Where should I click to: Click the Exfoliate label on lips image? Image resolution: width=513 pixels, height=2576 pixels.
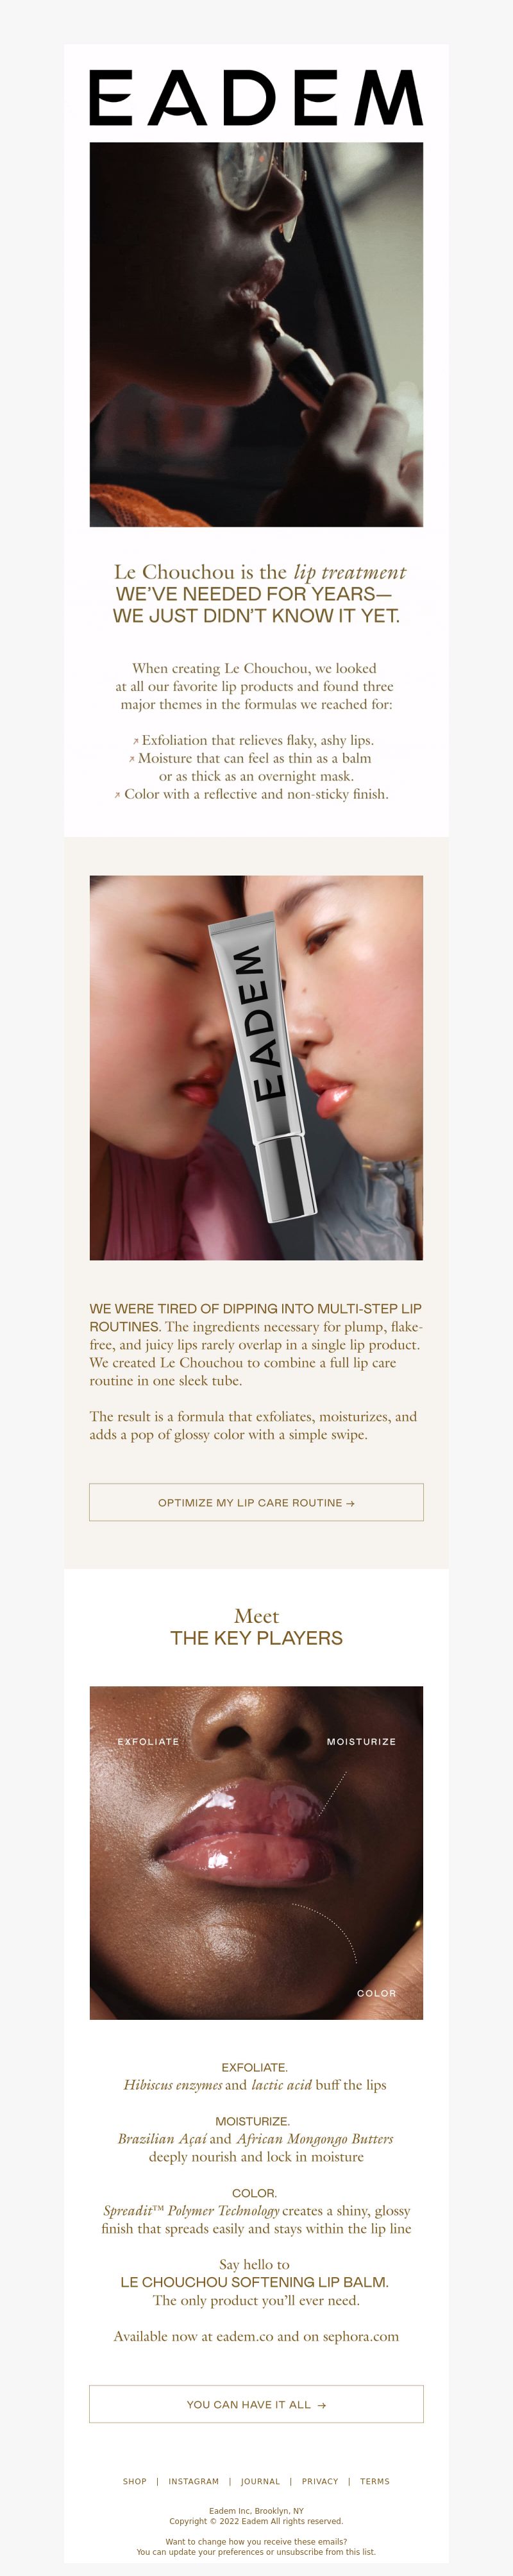click(148, 1741)
